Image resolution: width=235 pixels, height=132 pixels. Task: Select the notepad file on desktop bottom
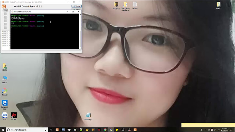[x=88, y=117]
